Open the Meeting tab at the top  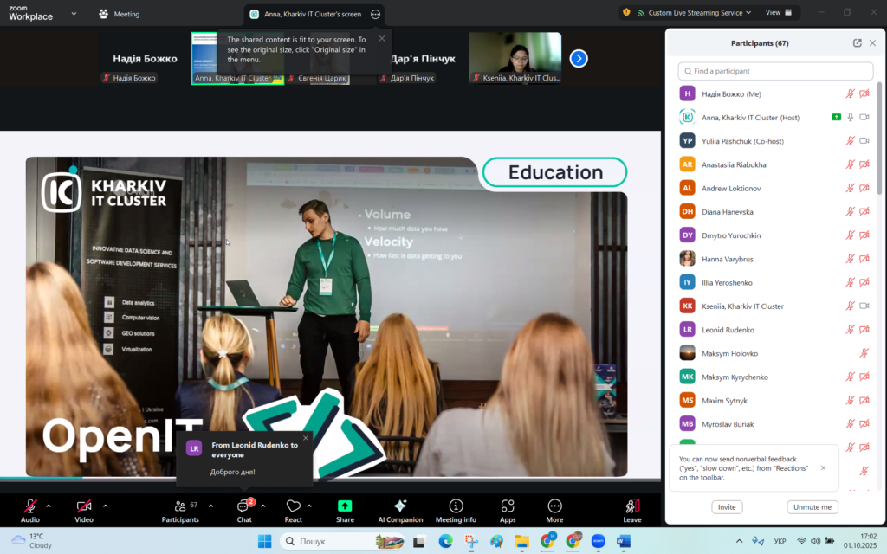click(x=120, y=14)
